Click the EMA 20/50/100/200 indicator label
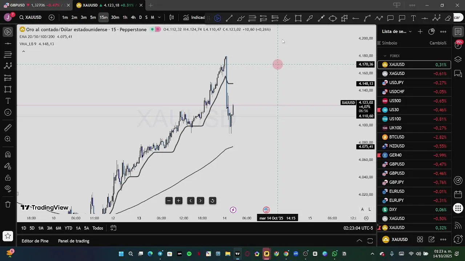Image resolution: width=465 pixels, height=261 pixels. tap(37, 37)
